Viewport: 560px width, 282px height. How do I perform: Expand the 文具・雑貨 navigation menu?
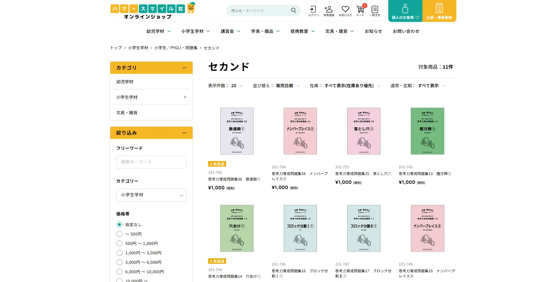coord(339,31)
